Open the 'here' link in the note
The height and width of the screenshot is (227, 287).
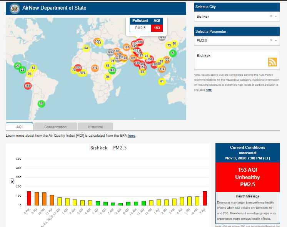(209, 89)
